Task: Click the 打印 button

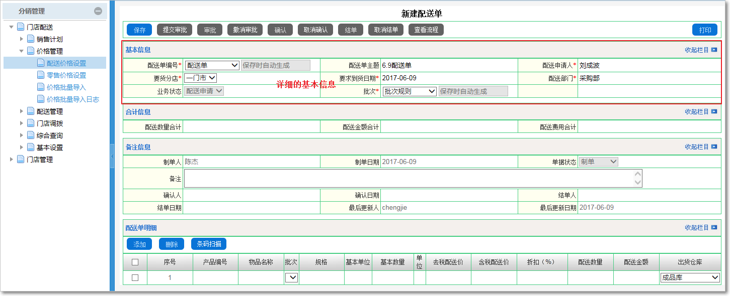Action: [x=705, y=30]
